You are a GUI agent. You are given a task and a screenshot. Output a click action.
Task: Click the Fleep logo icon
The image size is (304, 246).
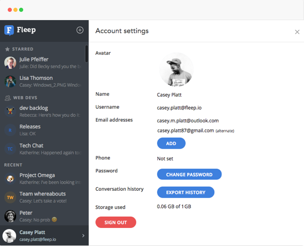coord(9,30)
